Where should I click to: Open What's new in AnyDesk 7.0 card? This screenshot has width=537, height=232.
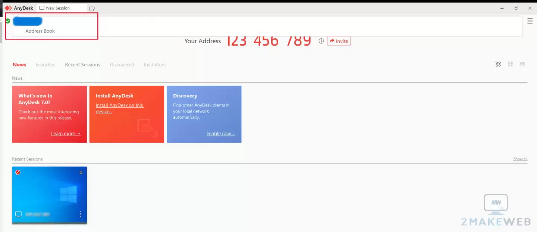click(x=49, y=114)
